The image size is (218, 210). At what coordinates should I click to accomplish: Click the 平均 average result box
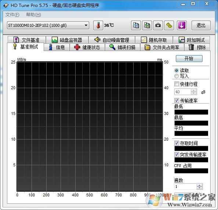click(x=191, y=133)
